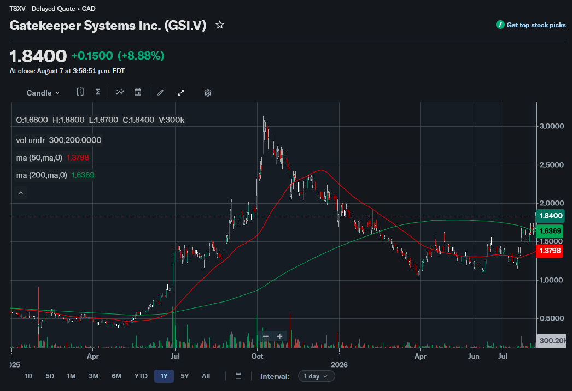Zoom in the chart with plus button
Viewport: 572px width, 391px height.
[279, 336]
